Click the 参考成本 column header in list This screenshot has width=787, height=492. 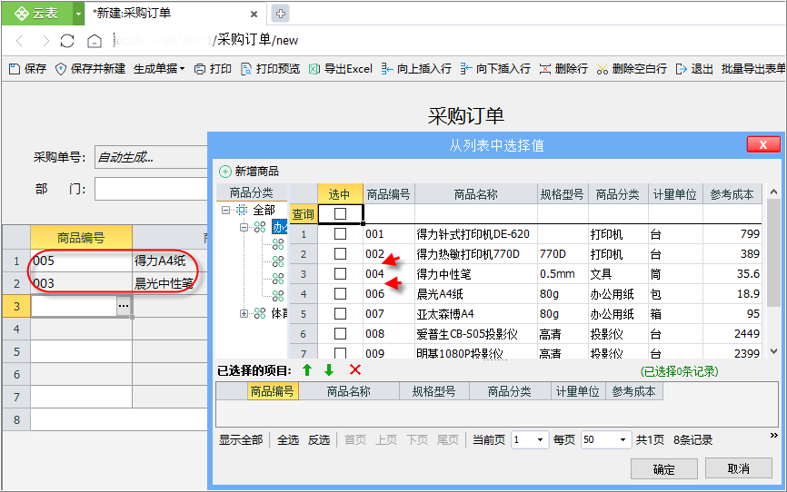point(732,194)
